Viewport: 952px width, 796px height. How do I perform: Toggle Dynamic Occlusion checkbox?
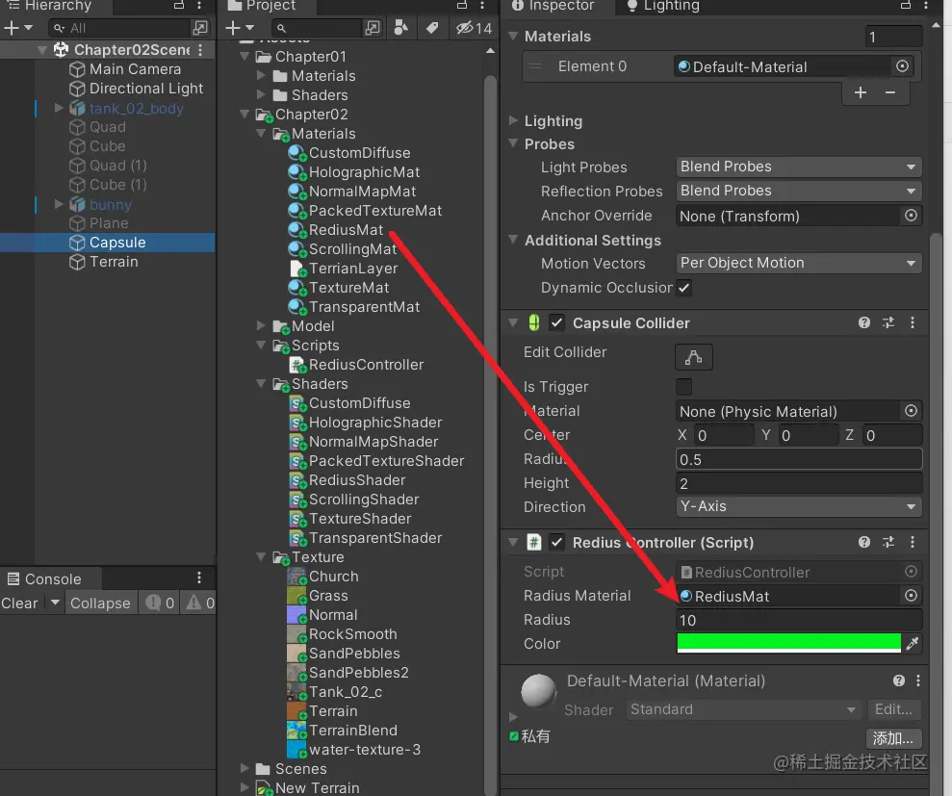pos(683,288)
